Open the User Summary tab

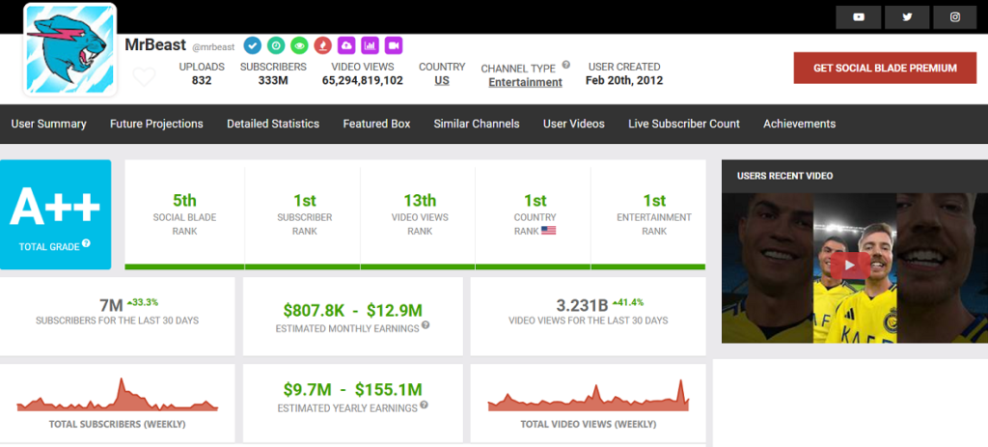[x=48, y=124]
